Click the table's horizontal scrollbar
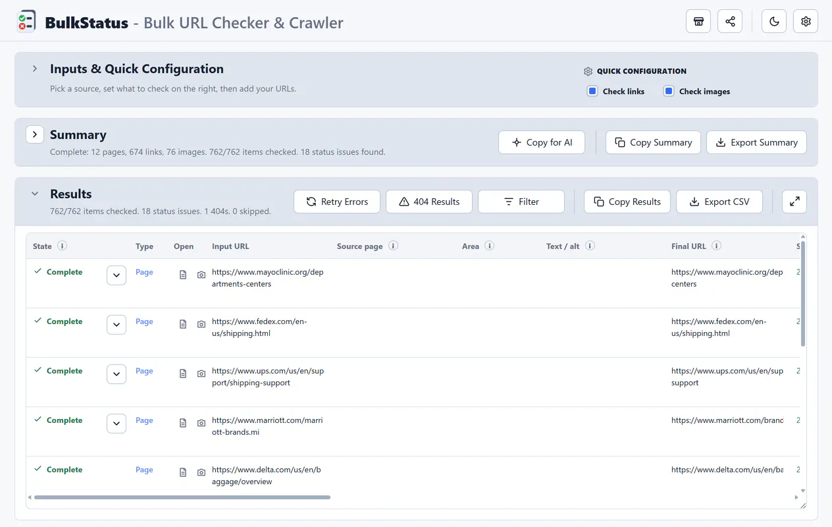This screenshot has height=527, width=832. tap(182, 497)
